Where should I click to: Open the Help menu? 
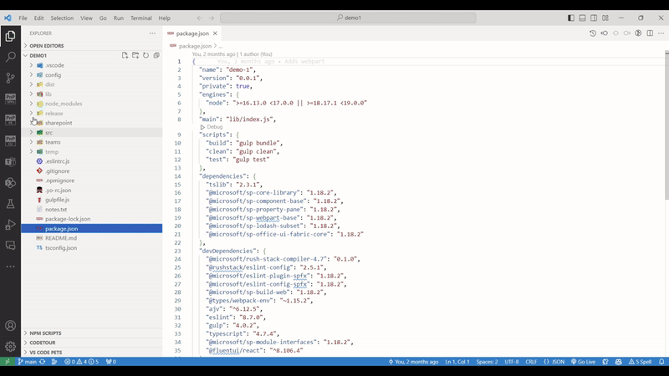pyautogui.click(x=164, y=18)
